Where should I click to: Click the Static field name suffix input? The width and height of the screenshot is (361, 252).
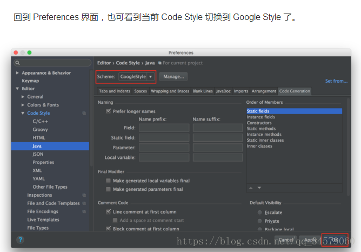[x=218, y=137]
